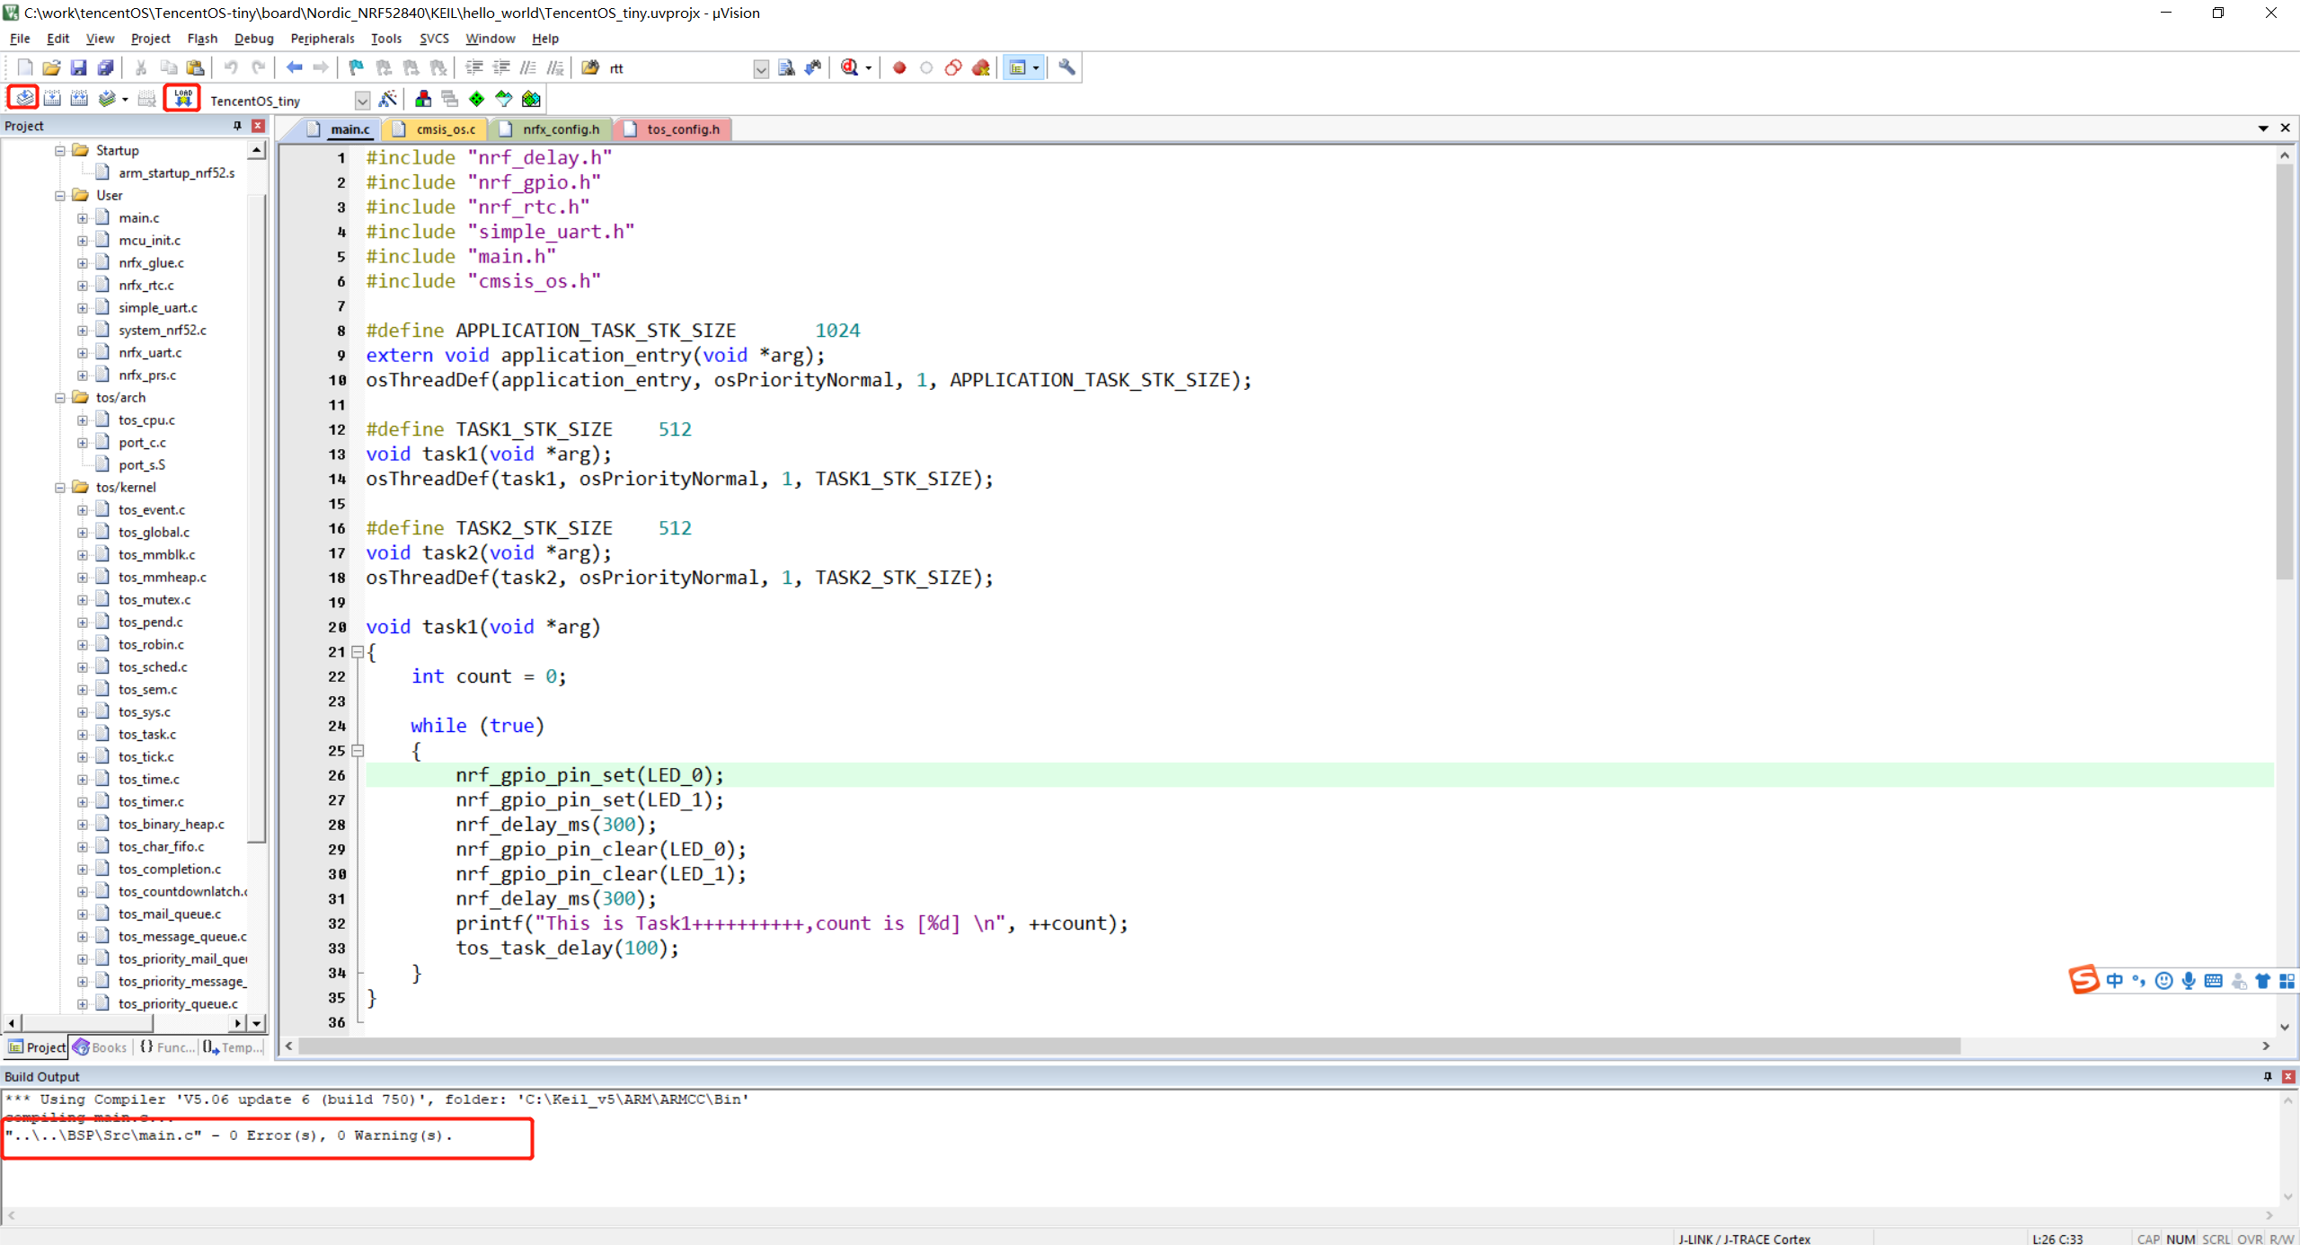Click the Rebuild all target files icon
This screenshot has width=2300, height=1245.
79,99
